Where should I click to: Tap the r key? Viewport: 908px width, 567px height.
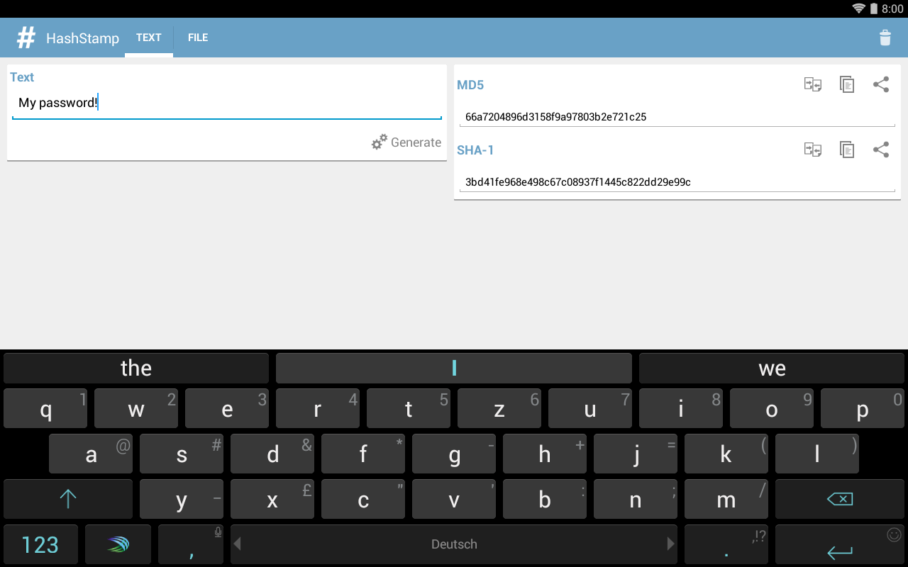click(318, 408)
